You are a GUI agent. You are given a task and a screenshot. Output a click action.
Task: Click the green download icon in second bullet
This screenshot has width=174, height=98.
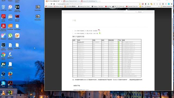click(100, 33)
